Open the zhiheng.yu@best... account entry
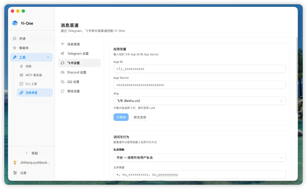307x189 pixels. (31, 163)
